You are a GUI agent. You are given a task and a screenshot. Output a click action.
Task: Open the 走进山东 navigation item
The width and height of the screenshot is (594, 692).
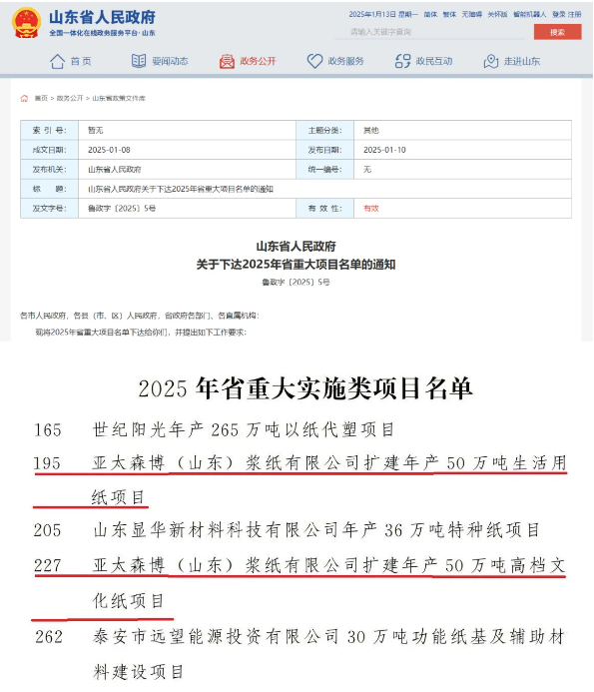522,61
